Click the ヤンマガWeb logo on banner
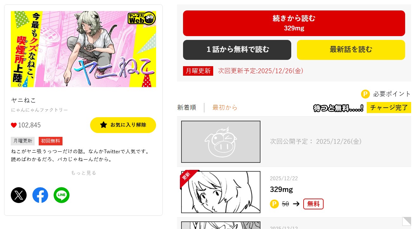This screenshot has width=414, height=229. [x=141, y=18]
